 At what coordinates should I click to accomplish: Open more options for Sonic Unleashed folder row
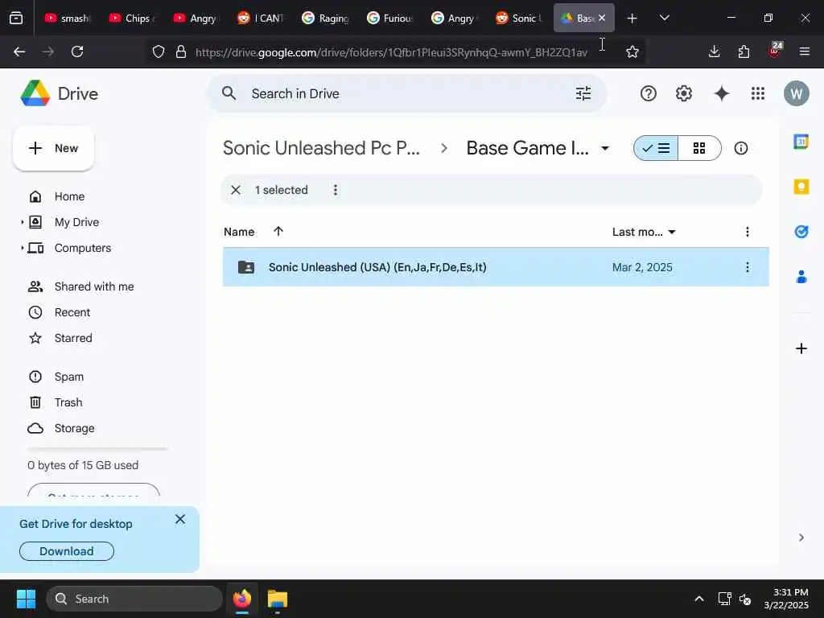(x=748, y=267)
